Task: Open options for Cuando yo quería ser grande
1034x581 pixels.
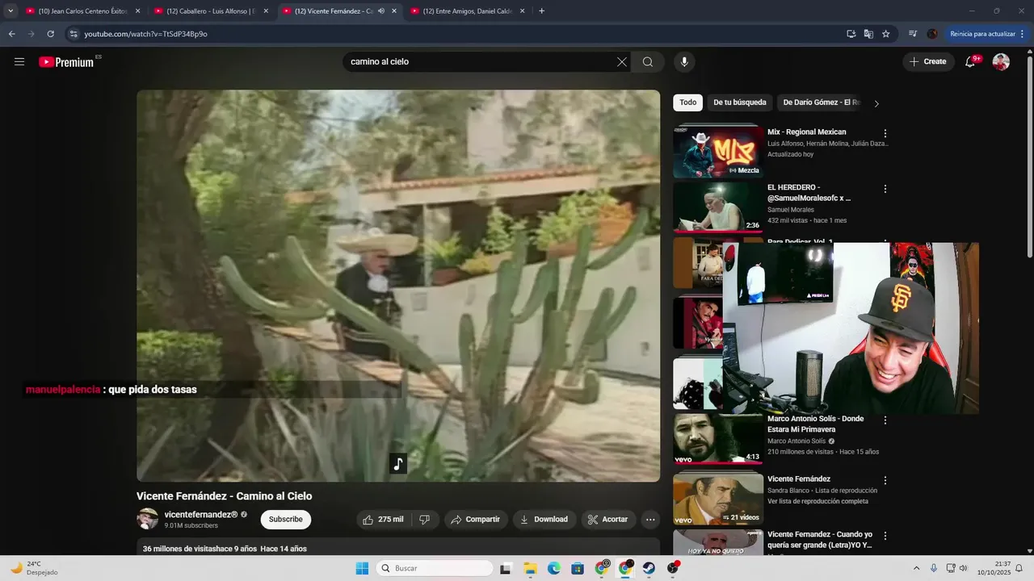Action: (x=885, y=536)
